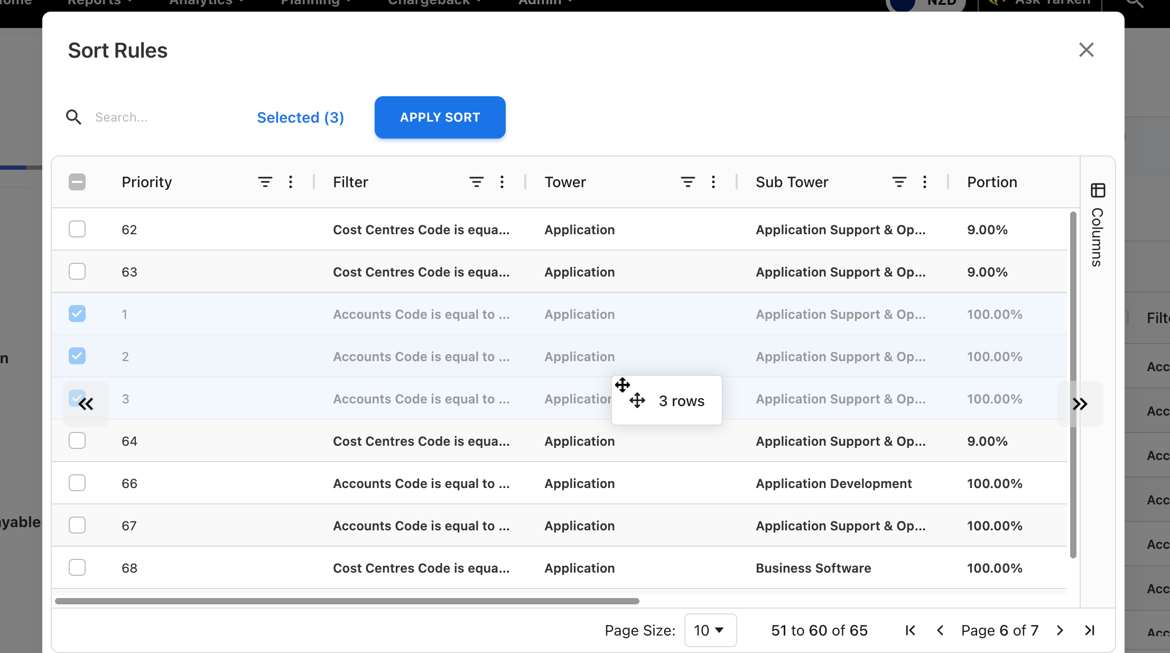Open the Sub Tower column three-dot menu
The height and width of the screenshot is (653, 1170).
(925, 182)
